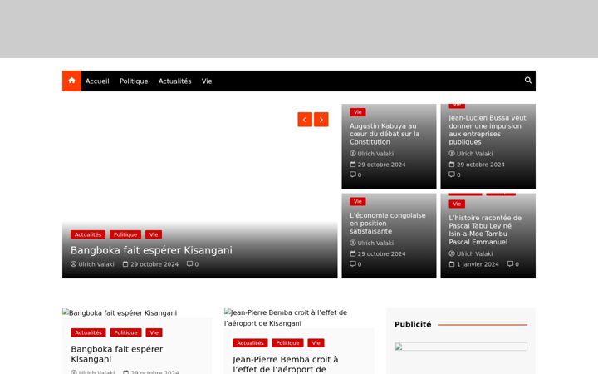Click date on Augustin Kabuya card
This screenshot has height=374, width=598.
pyautogui.click(x=378, y=165)
